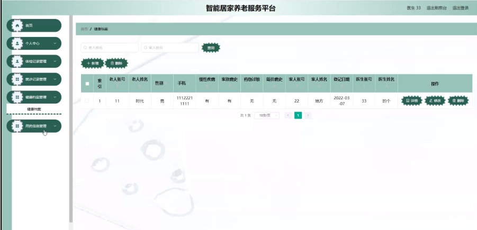Image resolution: width=477 pixels, height=230 pixels.
Task: Open 就诊记录管理 sidebar label
Action: pos(36,79)
